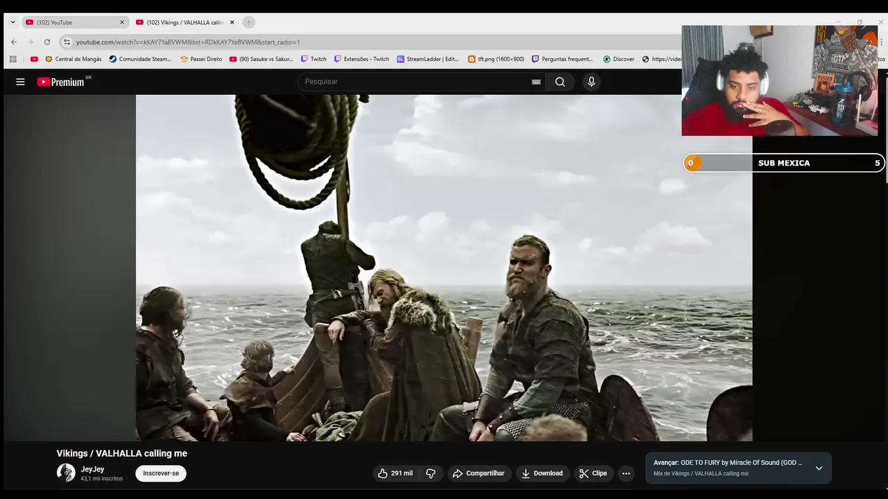Viewport: 888px width, 499px height.
Task: Create a Clipe from the video
Action: (593, 473)
